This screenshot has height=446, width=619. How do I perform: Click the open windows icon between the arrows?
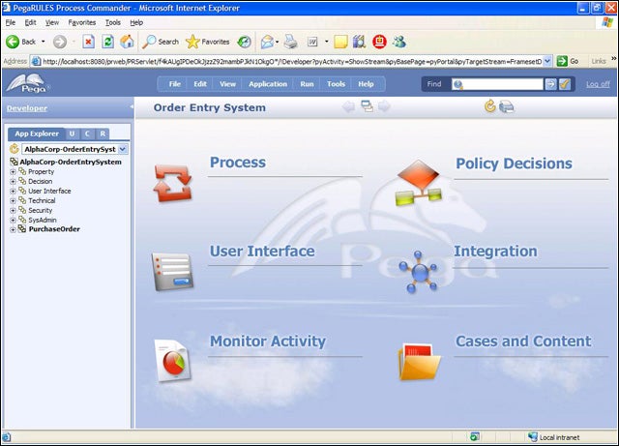click(x=367, y=105)
